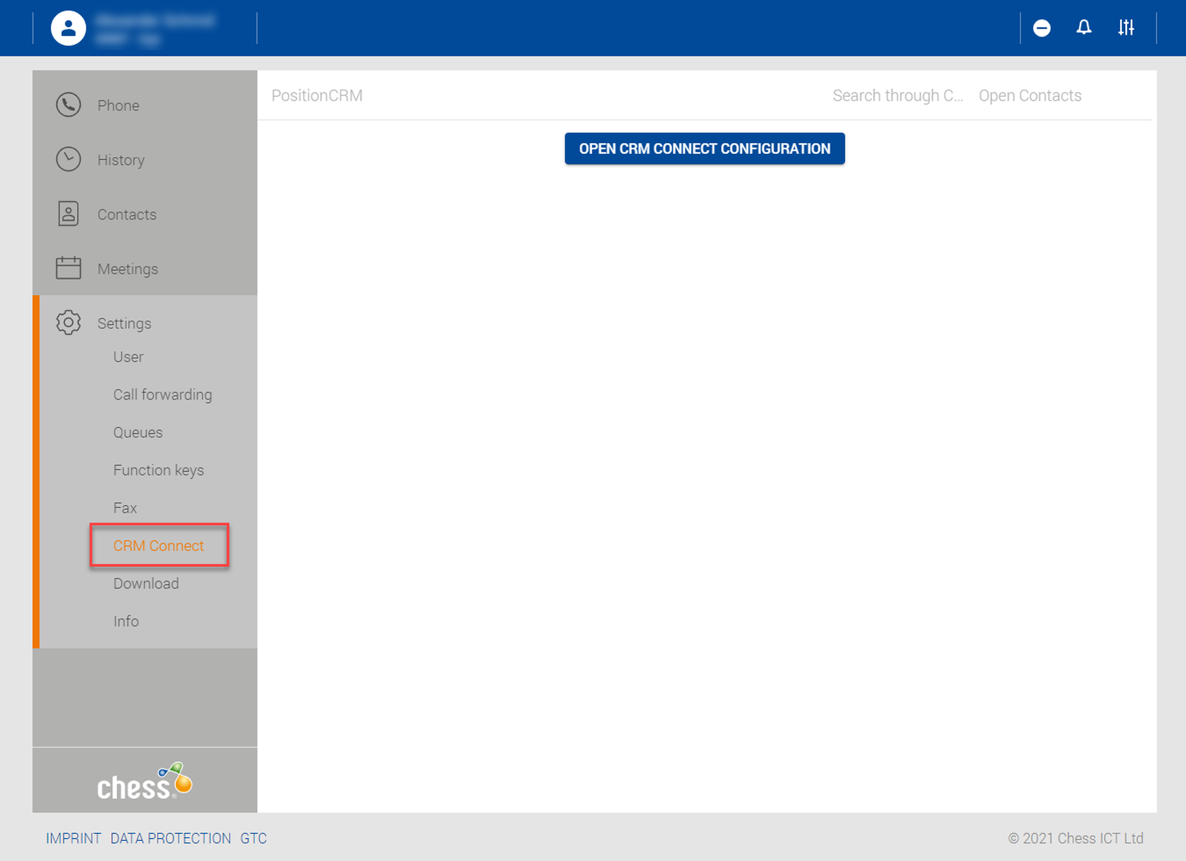Open Function keys settings

point(158,470)
